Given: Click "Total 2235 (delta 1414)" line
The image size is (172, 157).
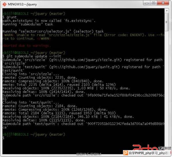Looking at the screenshot, I should pyautogui.click(x=59, y=85).
